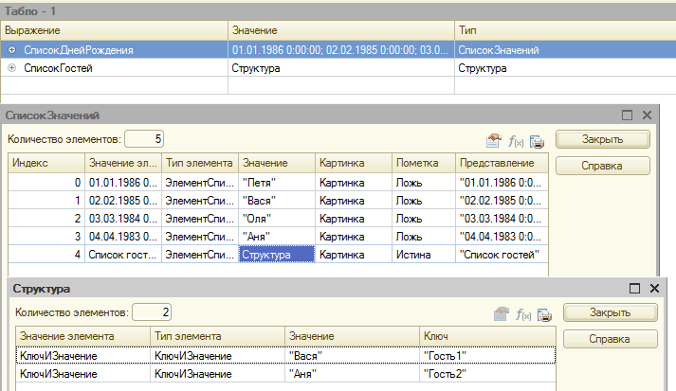The height and width of the screenshot is (391, 676).
Task: Select the "Оля" cell
Action: click(277, 219)
